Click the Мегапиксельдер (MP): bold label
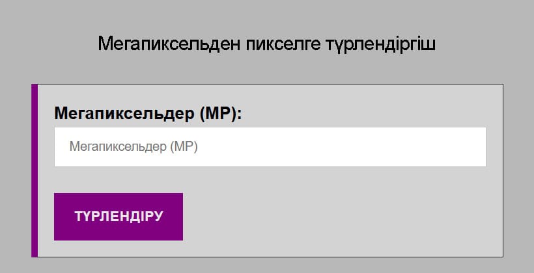Screen dimensions: 534x273 pyautogui.click(x=148, y=114)
